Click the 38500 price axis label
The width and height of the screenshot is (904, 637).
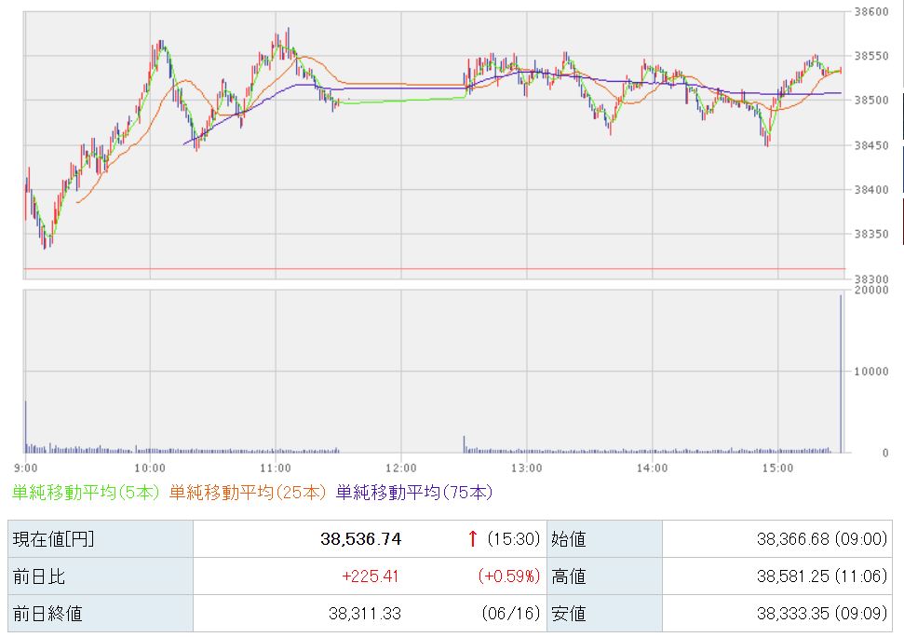[x=871, y=101]
